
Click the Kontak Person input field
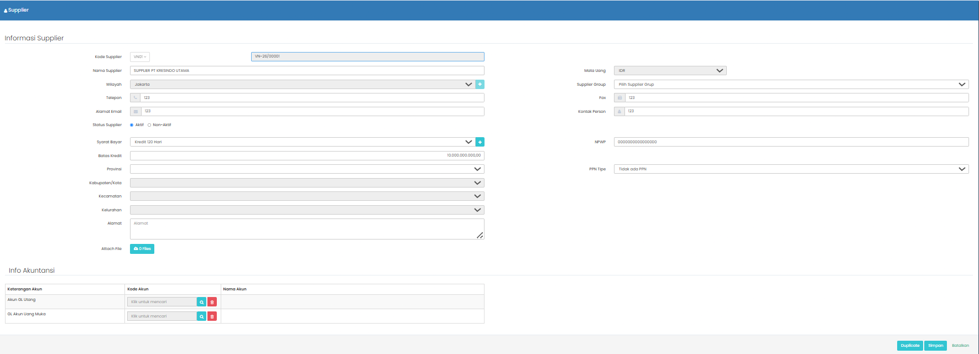coord(797,111)
